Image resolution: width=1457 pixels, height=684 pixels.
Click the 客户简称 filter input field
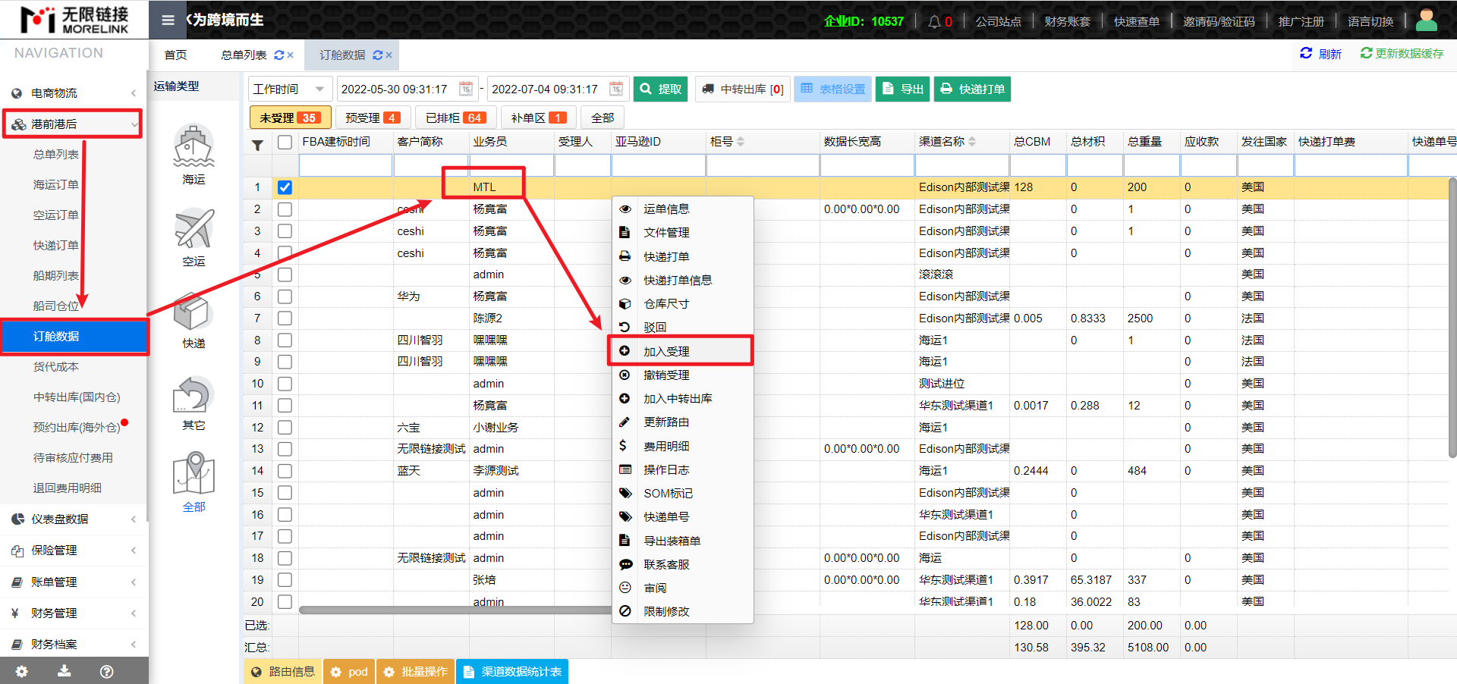point(430,165)
